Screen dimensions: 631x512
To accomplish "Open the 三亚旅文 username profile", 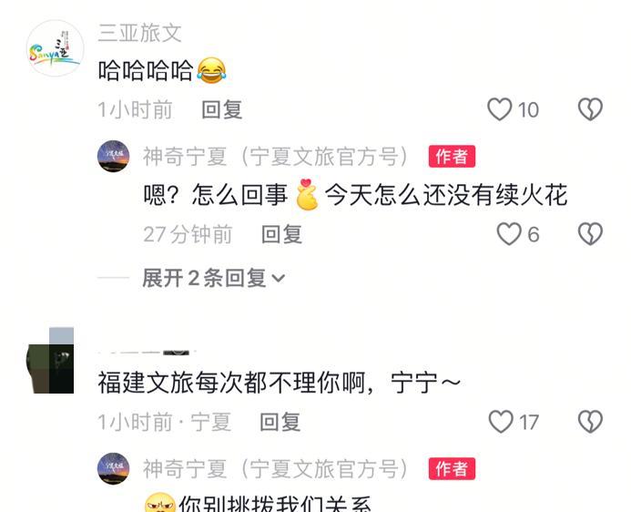I will pos(139,33).
